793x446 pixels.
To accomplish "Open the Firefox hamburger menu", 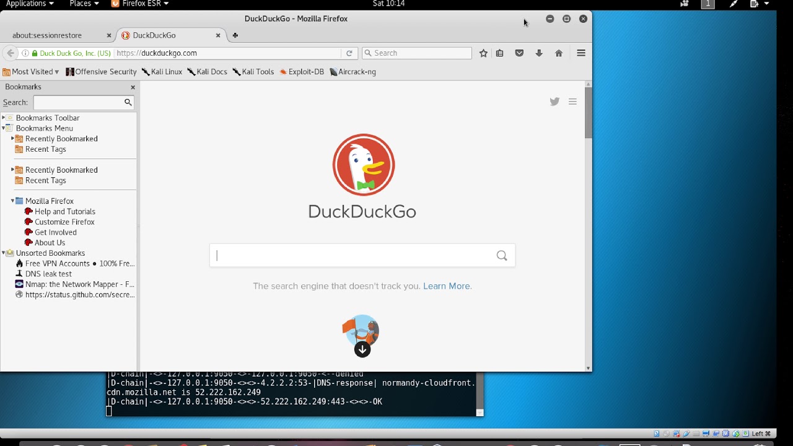I will (x=581, y=53).
